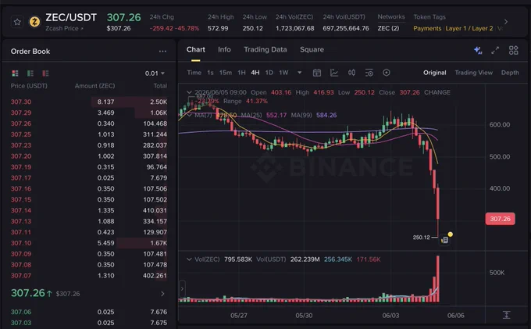Click sell order at price 307.30

89,102
